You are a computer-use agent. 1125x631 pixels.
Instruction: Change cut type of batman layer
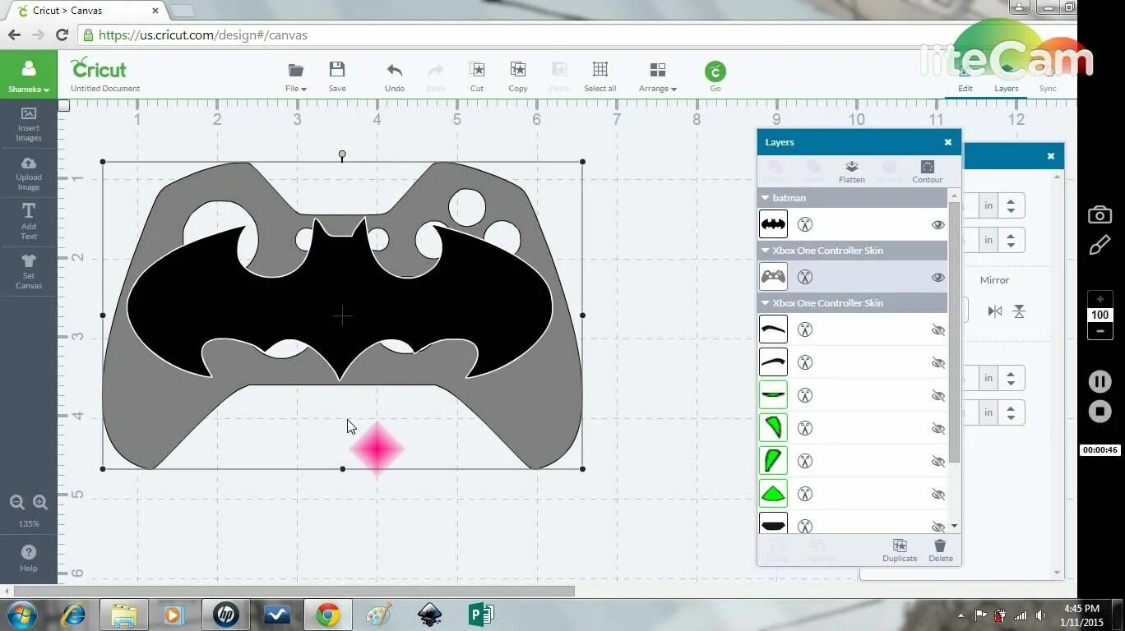point(805,224)
